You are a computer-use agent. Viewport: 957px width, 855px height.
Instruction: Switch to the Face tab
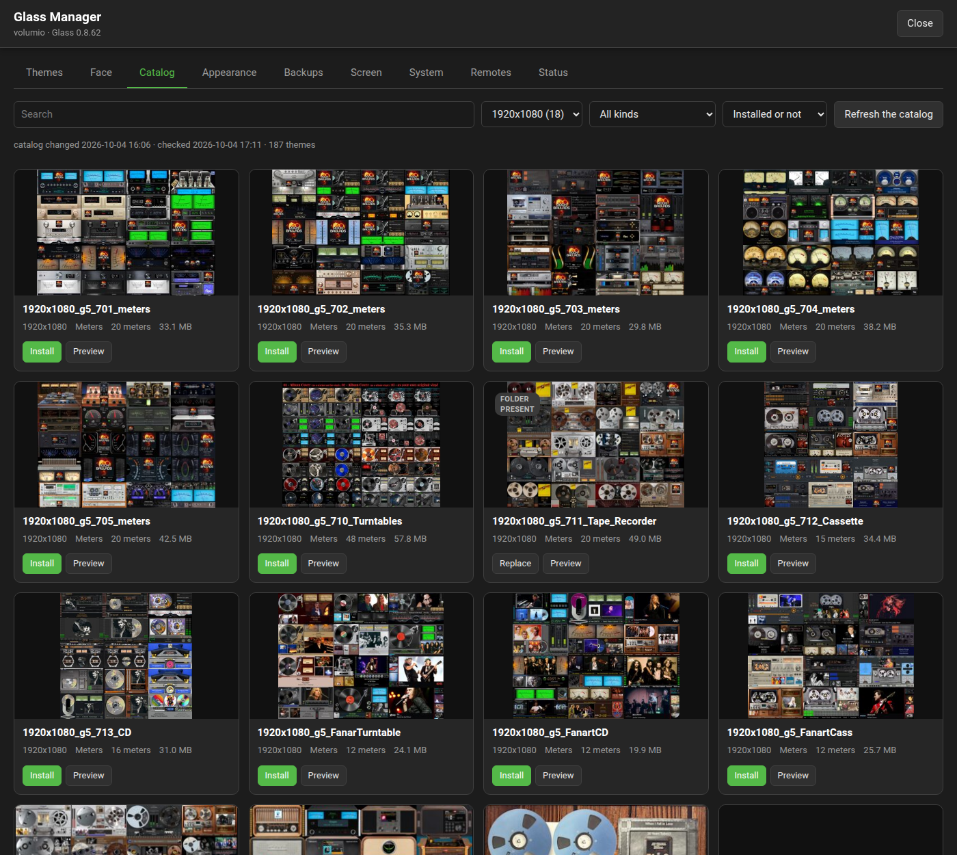tap(101, 73)
